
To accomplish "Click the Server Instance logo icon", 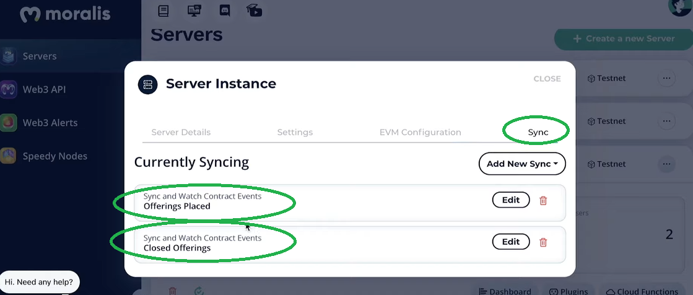I will pyautogui.click(x=148, y=84).
